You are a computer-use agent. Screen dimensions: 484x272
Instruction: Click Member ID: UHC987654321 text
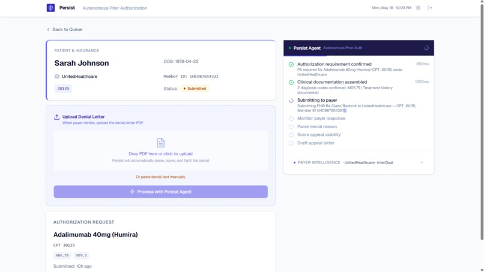click(x=191, y=77)
